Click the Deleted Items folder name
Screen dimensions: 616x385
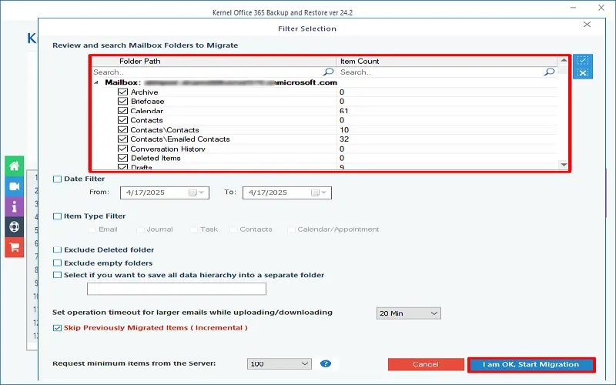[156, 158]
